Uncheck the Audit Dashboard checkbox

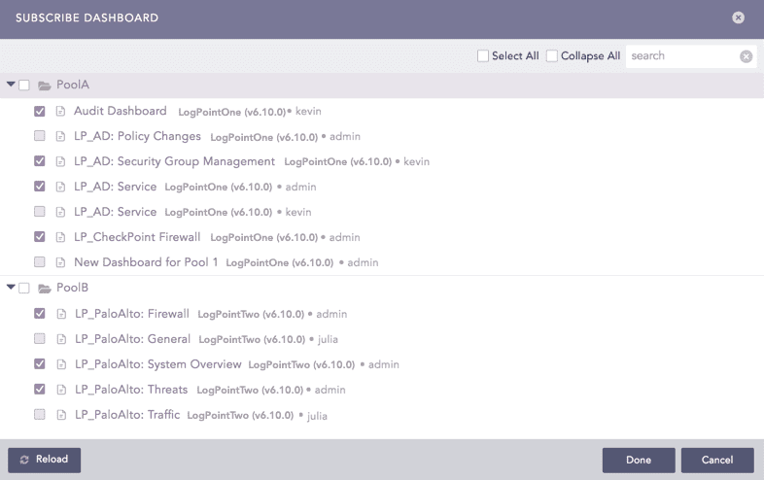(x=40, y=111)
